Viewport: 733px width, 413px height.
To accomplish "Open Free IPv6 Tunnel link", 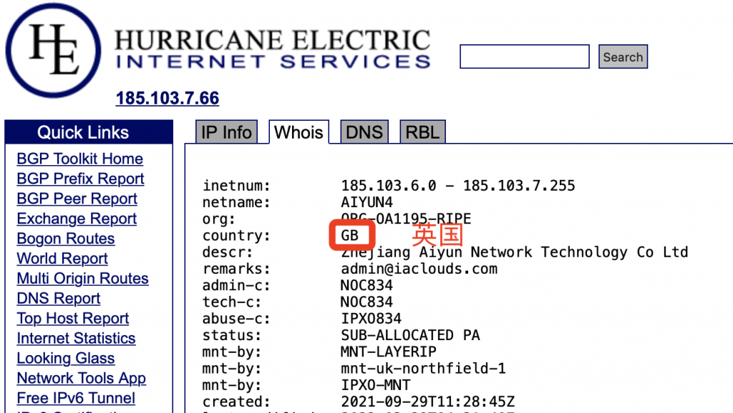I will click(76, 399).
